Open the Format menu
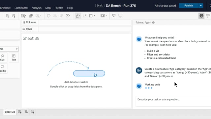The image size is (211, 119). click(59, 8)
